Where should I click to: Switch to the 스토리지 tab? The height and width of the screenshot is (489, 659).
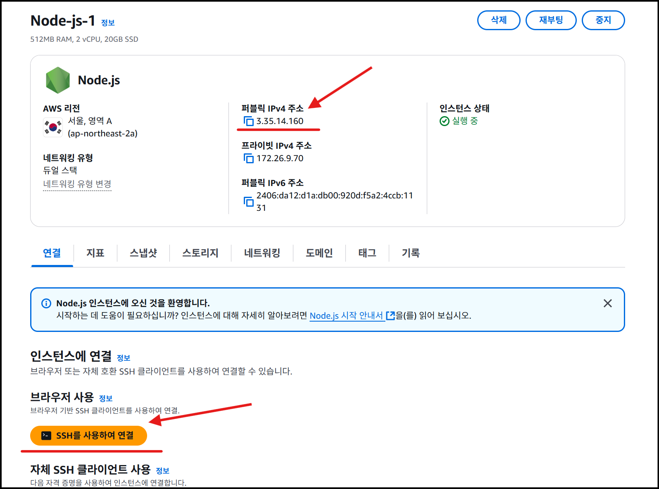pos(200,253)
